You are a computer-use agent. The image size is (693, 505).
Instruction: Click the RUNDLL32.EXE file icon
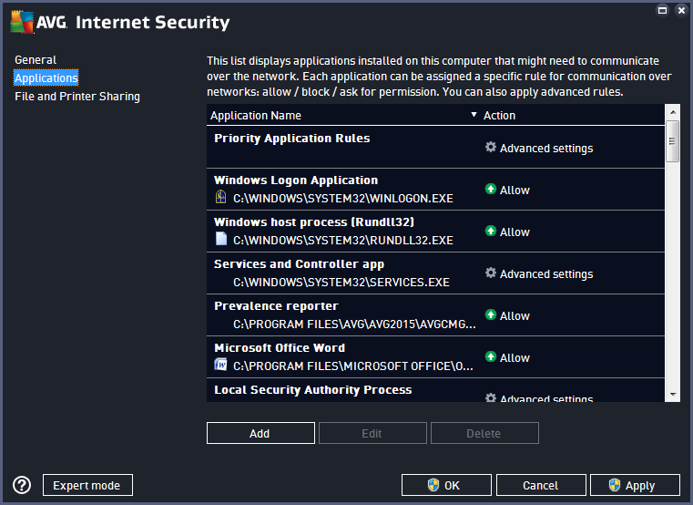[221, 239]
